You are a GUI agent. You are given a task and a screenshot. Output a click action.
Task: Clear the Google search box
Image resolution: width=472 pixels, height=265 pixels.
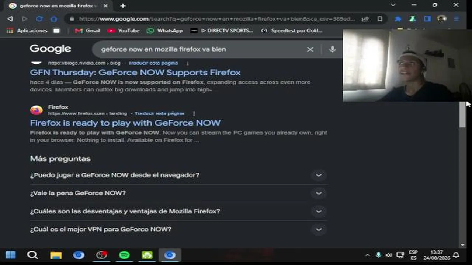[x=310, y=49]
